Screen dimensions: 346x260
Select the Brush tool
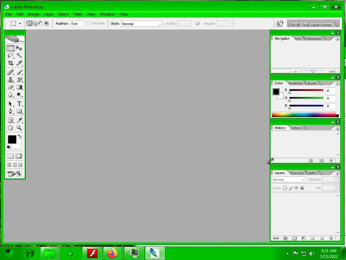19,72
